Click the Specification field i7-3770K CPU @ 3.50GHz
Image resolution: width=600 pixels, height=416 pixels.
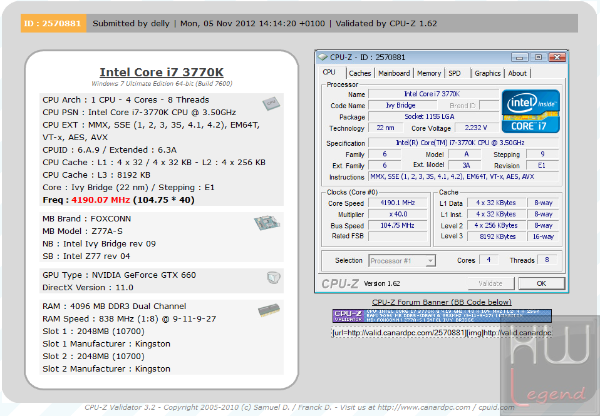[463, 143]
